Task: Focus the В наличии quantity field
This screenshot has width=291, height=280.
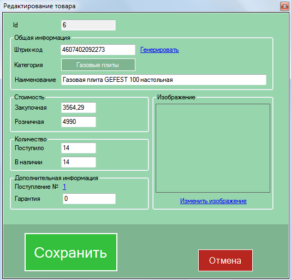Action: click(79, 162)
